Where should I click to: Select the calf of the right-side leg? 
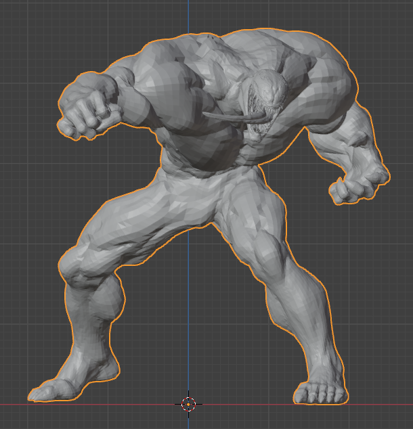(308, 304)
